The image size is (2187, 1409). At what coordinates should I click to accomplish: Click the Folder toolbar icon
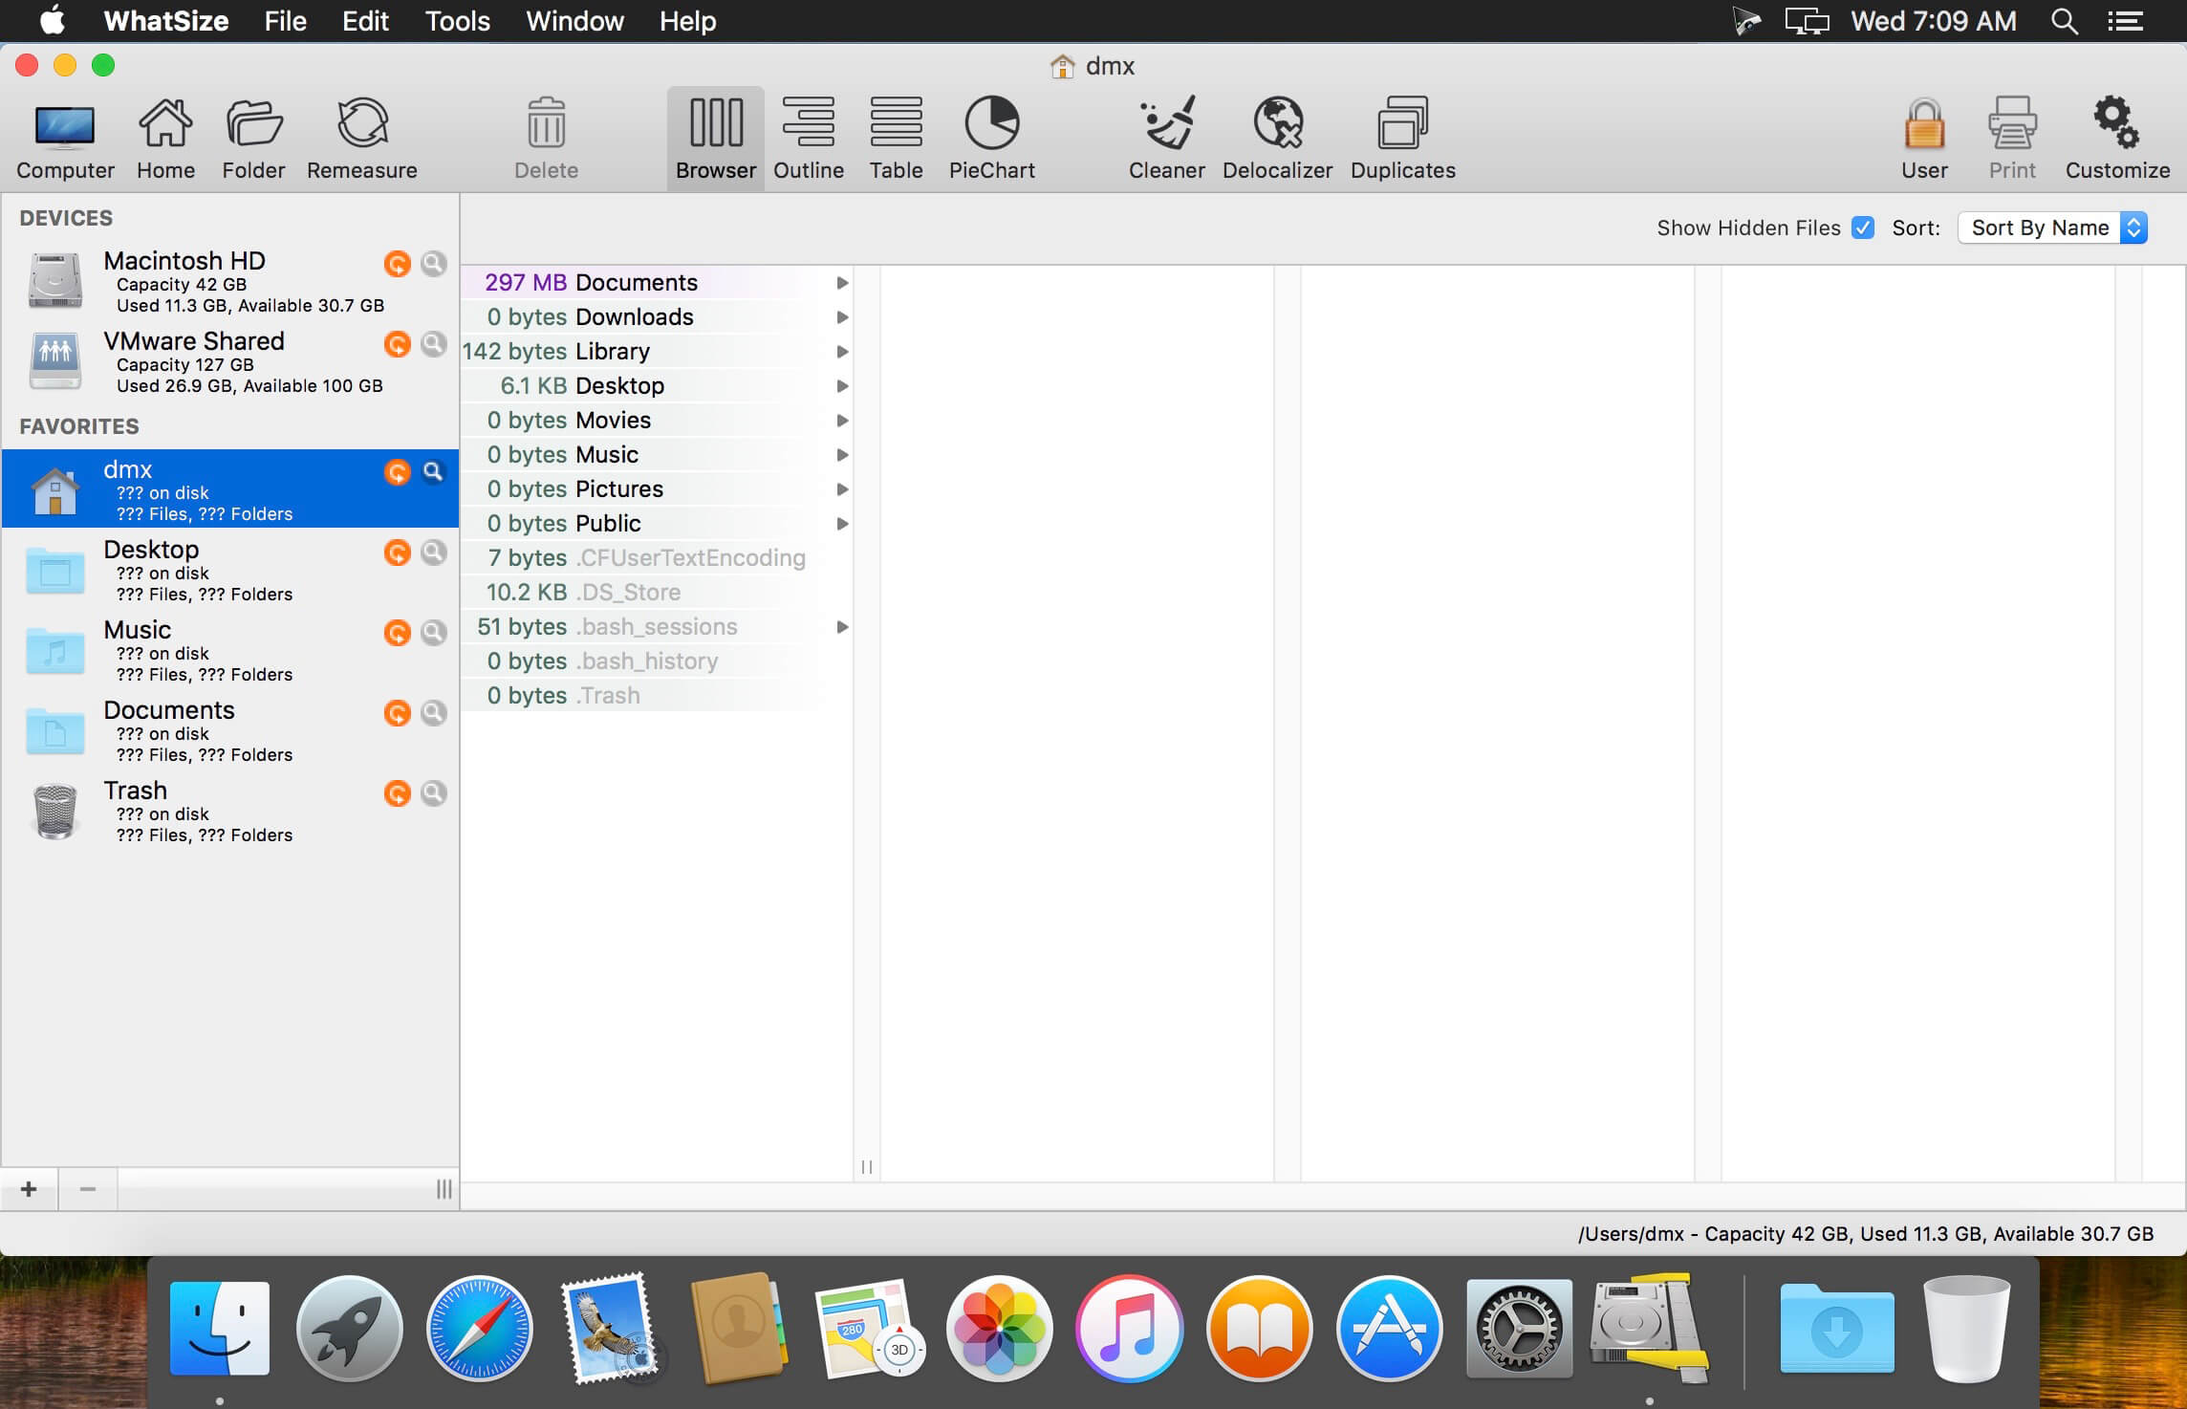click(x=253, y=139)
